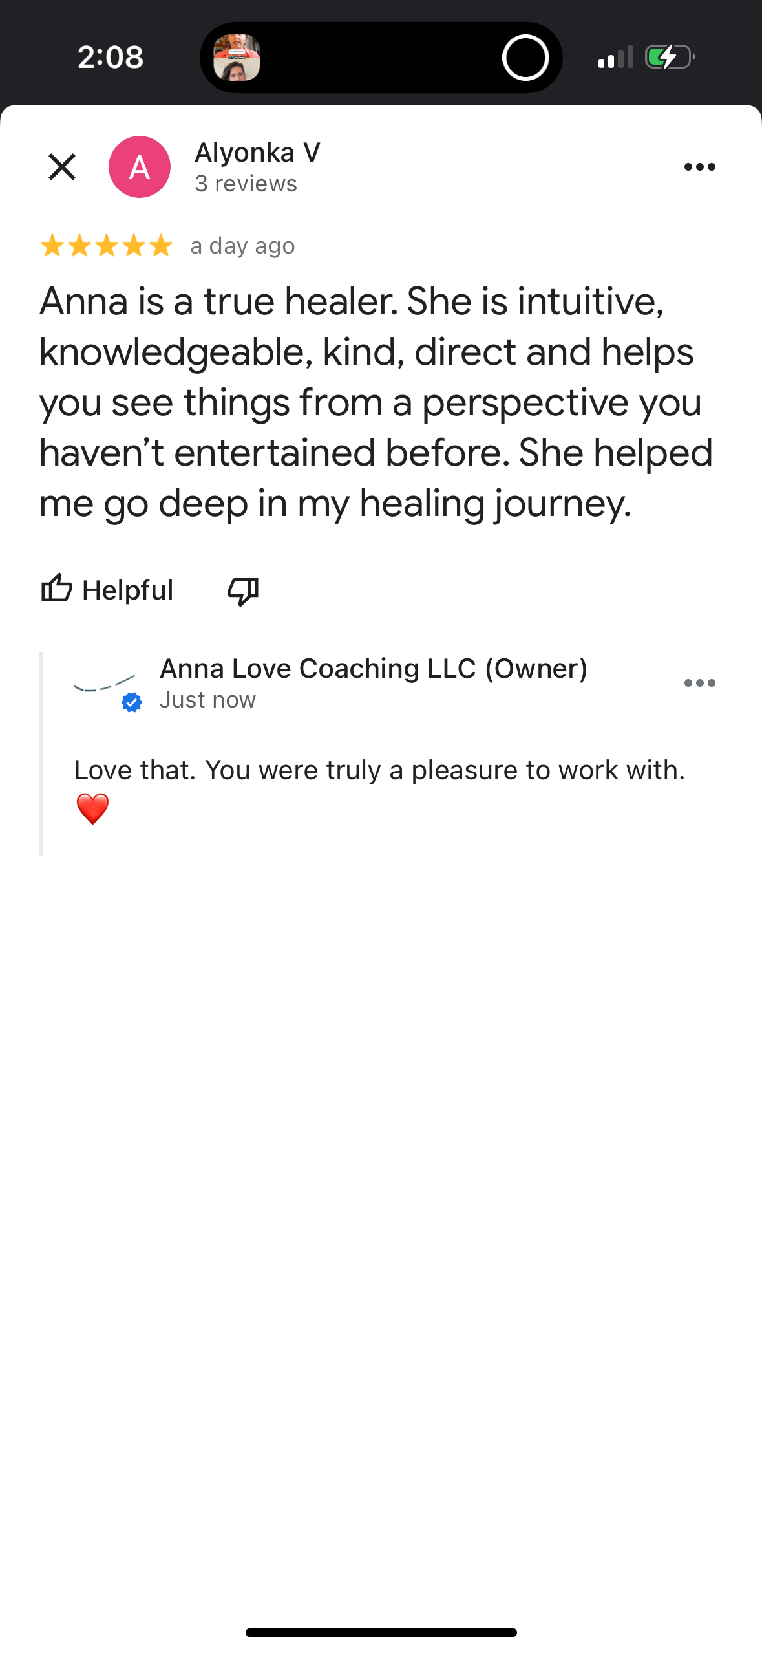The image size is (762, 1653).
Task: Tap the "a day ago" timestamp
Action: pos(242,246)
